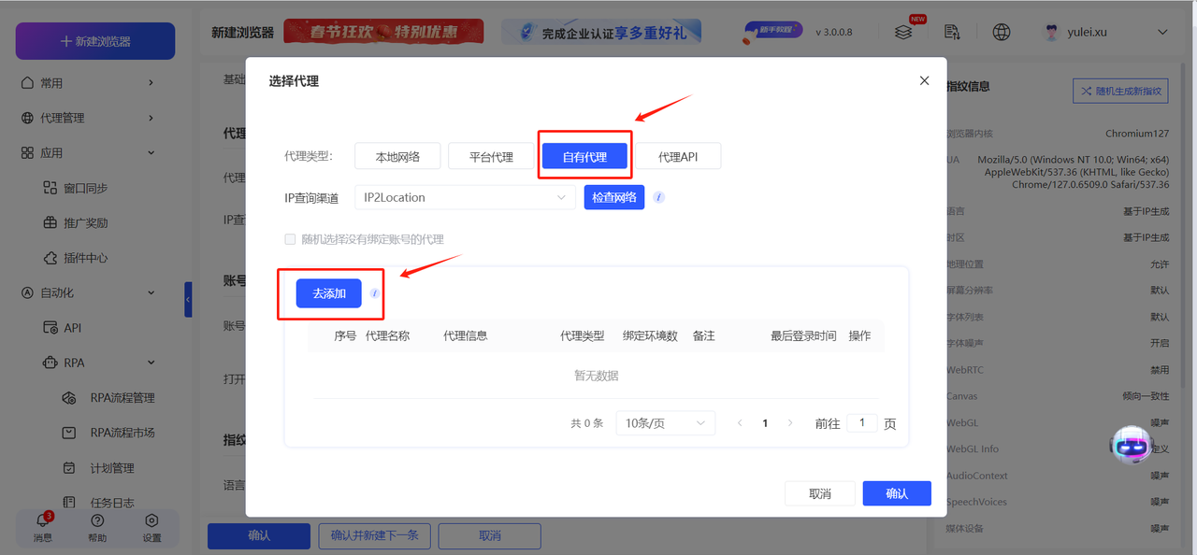Switch to the 平台代理 tab

490,155
